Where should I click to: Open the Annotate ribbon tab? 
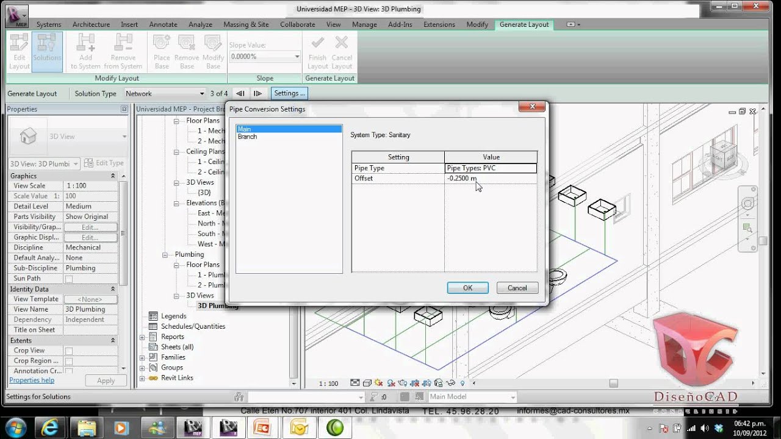163,24
